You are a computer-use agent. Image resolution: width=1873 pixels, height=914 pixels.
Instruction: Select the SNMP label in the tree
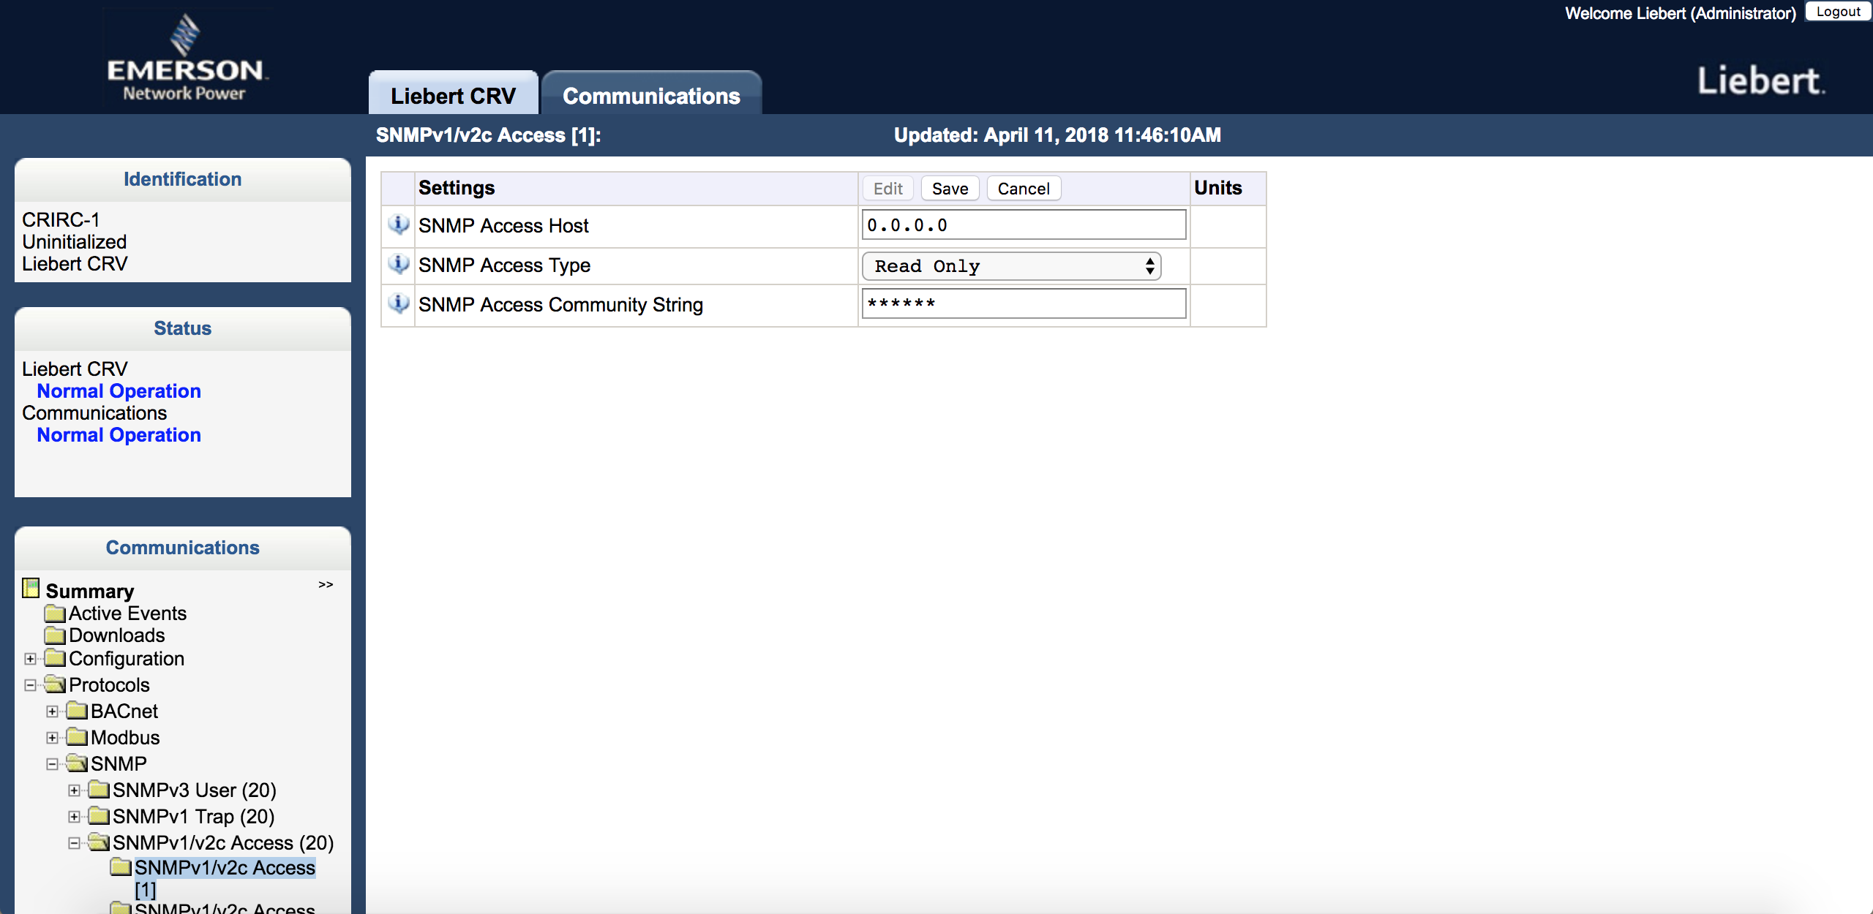[119, 764]
